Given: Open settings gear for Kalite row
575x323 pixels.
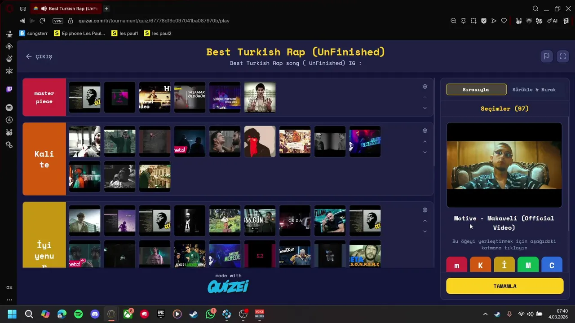Looking at the screenshot, I should pyautogui.click(x=425, y=131).
